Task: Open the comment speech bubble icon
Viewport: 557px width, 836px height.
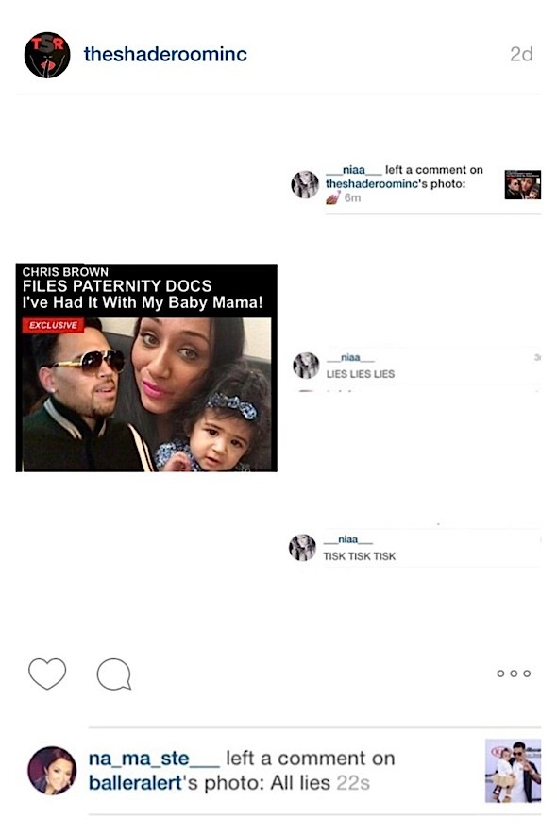Action: tap(114, 674)
